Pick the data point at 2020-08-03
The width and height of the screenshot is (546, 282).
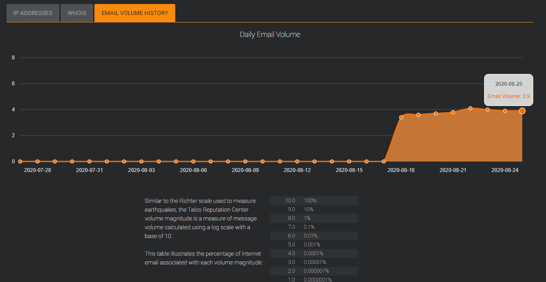(x=141, y=161)
